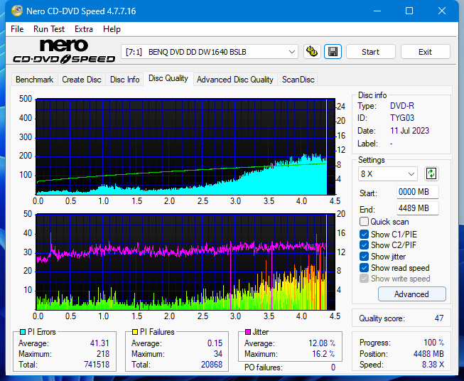The image size is (464, 381).
Task: Click the Nero CD-DVD Speed title bar app icon
Action: click(x=17, y=11)
